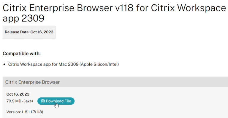
Task: Click 'app 2309' on the title's second line
Action: [x=23, y=19]
